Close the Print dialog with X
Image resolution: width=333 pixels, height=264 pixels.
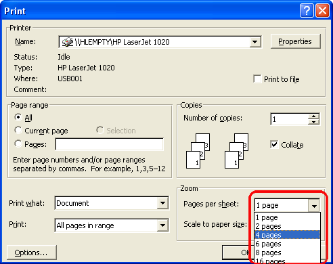pyautogui.click(x=322, y=11)
